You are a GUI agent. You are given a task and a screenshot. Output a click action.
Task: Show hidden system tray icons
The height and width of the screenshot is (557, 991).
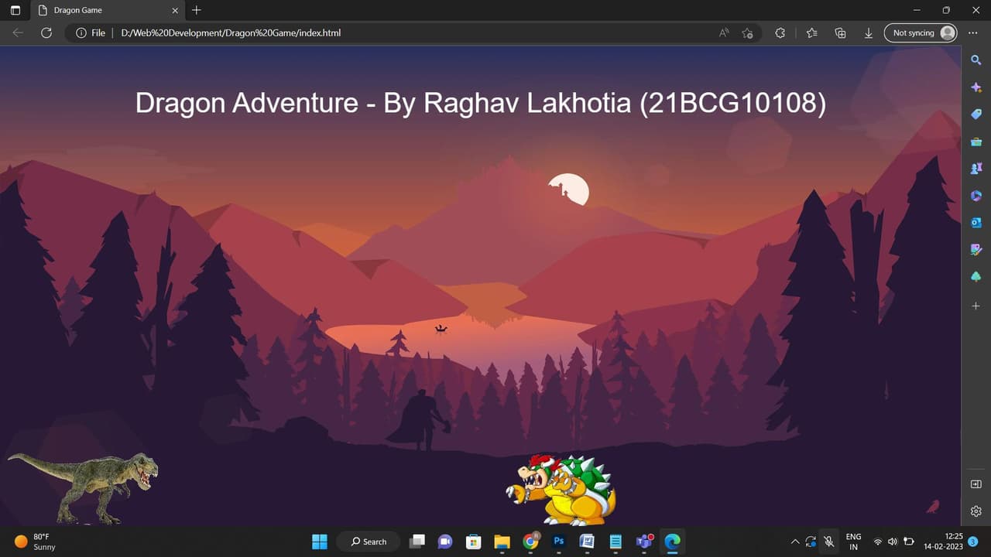click(x=794, y=542)
